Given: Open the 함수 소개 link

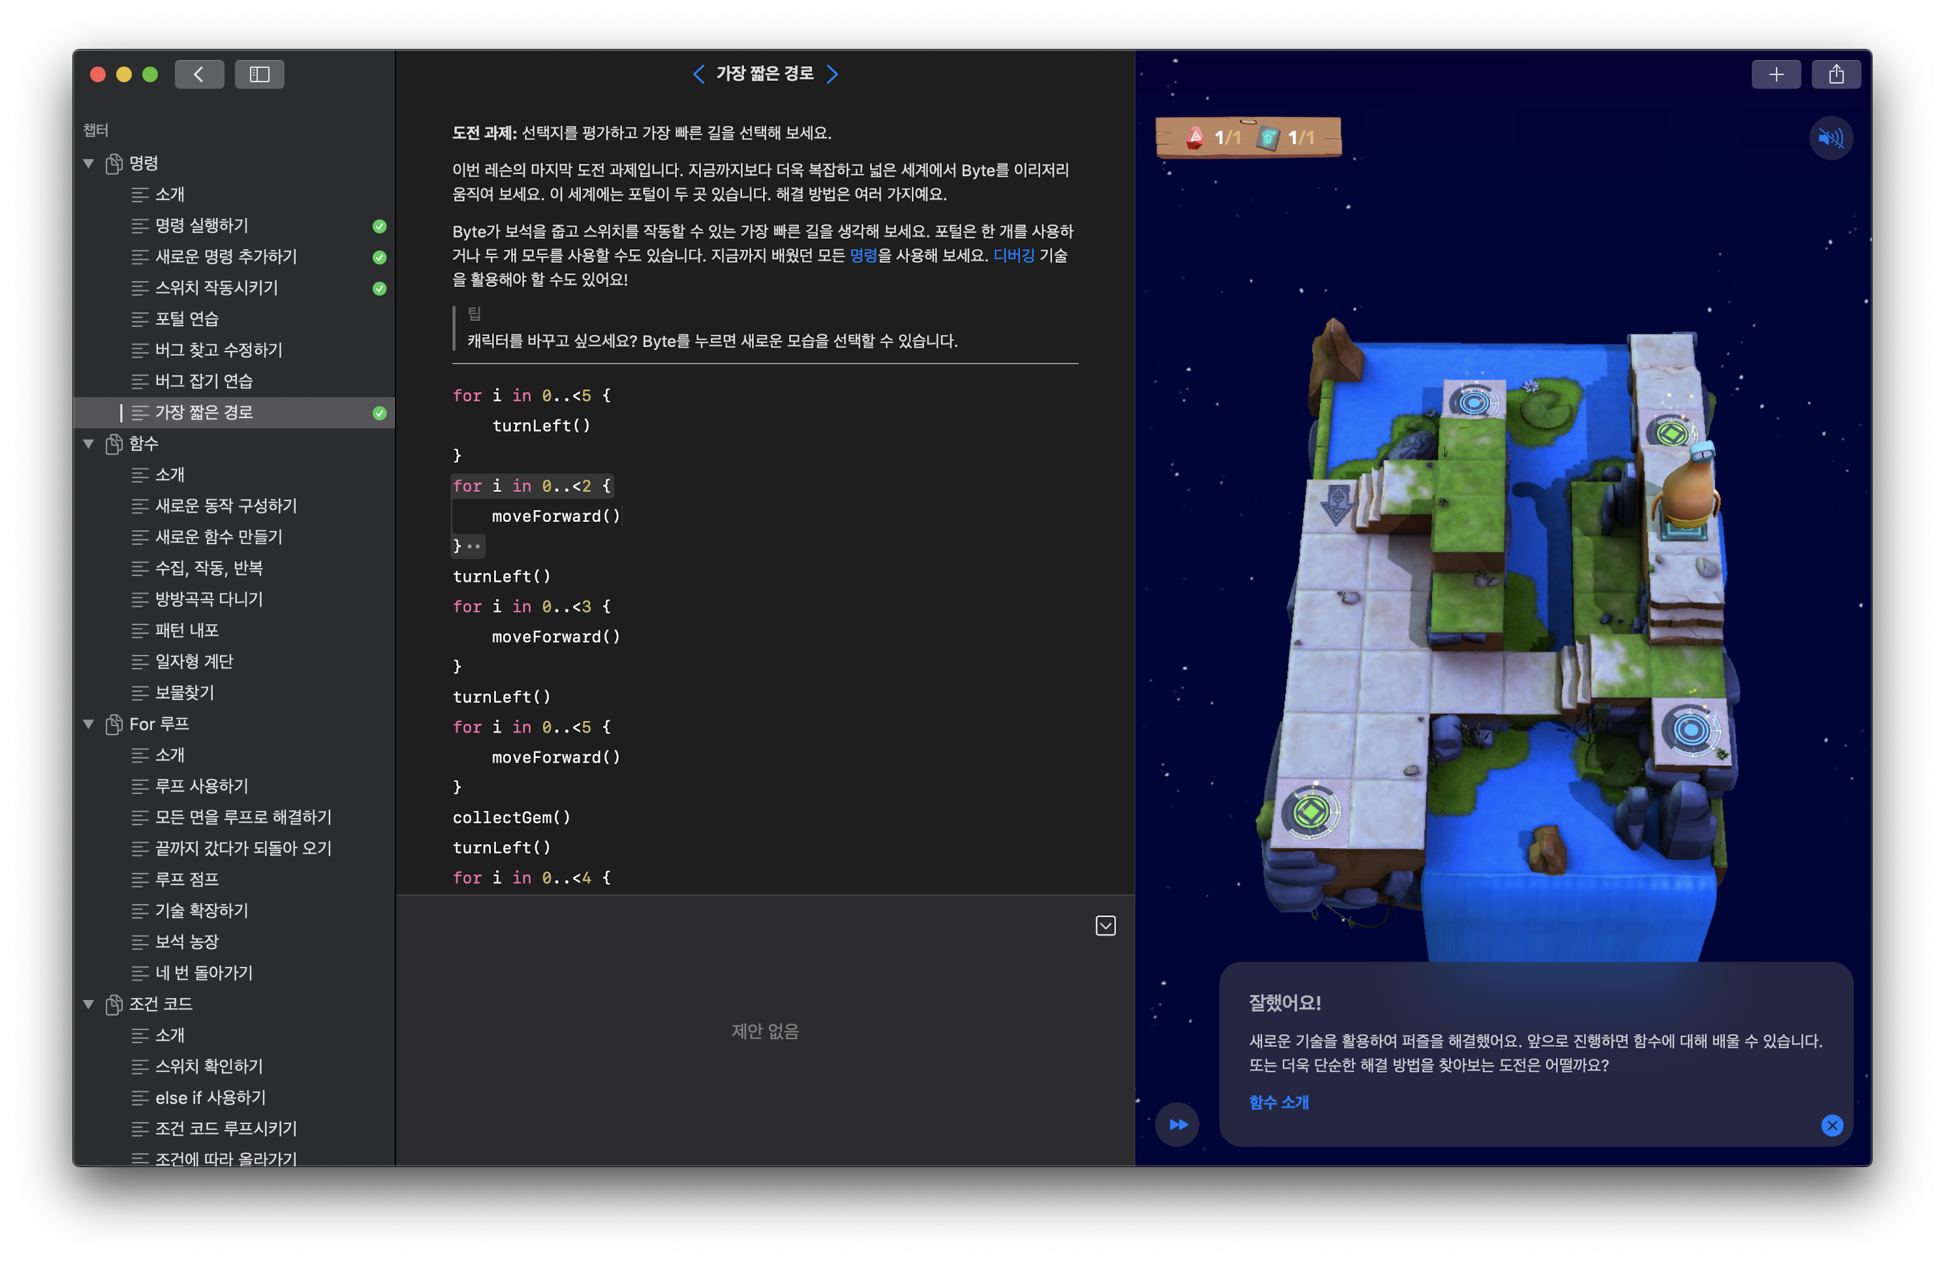Looking at the screenshot, I should click(x=1278, y=1102).
